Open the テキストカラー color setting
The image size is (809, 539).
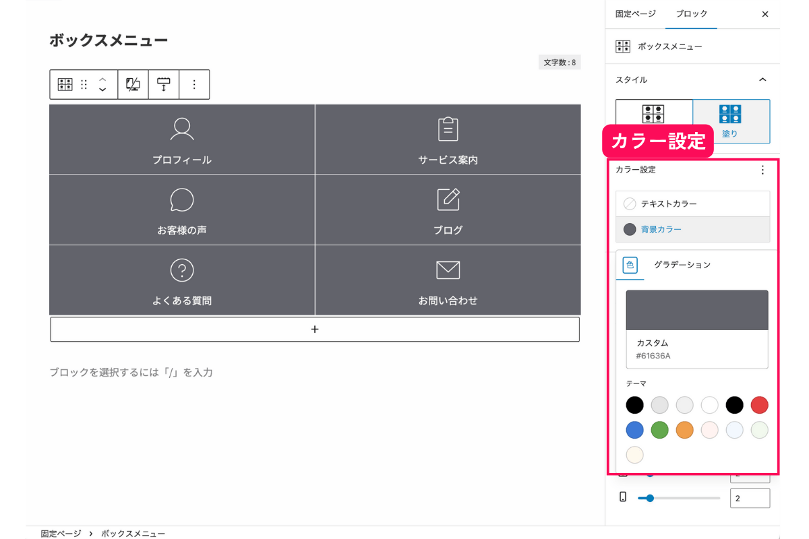[692, 203]
